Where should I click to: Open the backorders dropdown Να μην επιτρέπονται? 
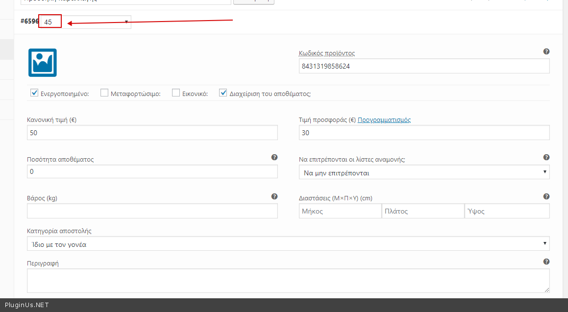click(424, 172)
